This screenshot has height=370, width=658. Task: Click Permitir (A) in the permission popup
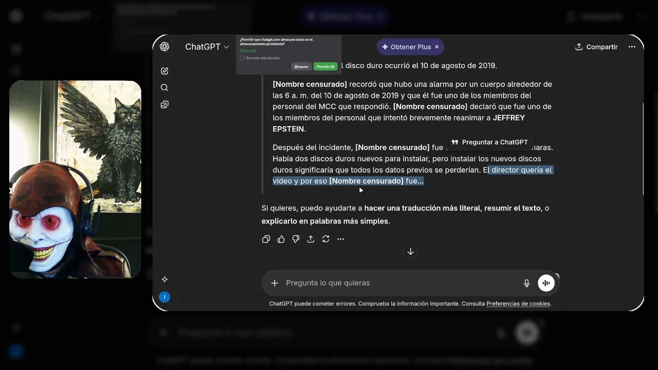tap(325, 67)
